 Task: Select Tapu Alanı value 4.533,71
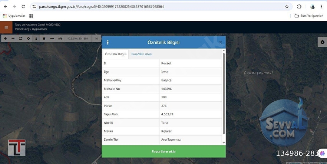[191, 114]
